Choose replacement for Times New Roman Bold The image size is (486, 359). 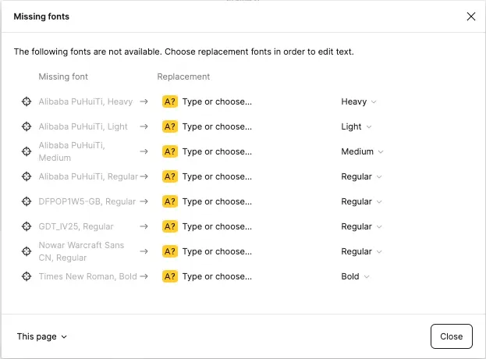click(217, 276)
